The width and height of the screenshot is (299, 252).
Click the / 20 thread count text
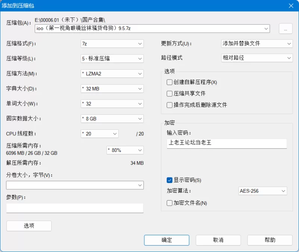coord(140,134)
